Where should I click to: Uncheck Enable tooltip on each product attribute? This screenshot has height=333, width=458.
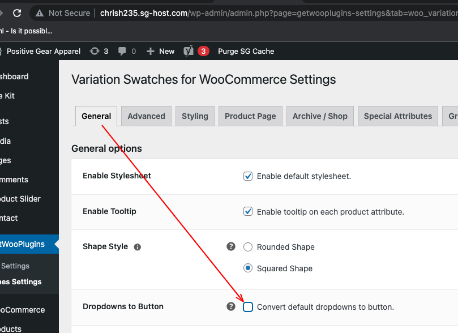[x=248, y=211]
